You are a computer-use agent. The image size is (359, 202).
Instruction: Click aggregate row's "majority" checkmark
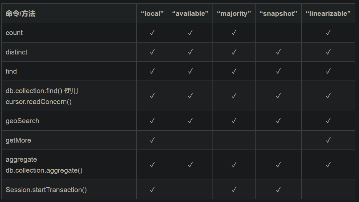pos(234,165)
